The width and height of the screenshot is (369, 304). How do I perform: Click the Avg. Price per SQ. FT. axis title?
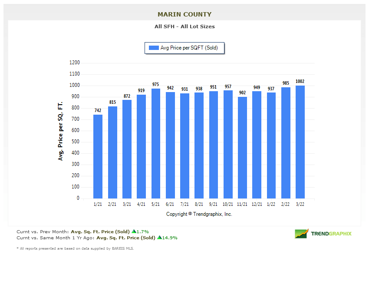click(61, 131)
